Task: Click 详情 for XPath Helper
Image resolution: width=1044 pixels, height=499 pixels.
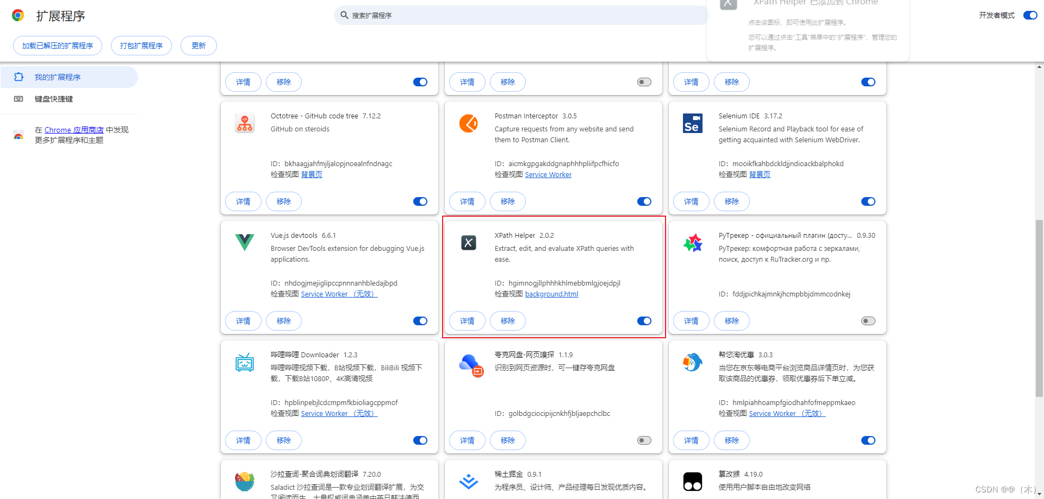Action: (x=467, y=321)
